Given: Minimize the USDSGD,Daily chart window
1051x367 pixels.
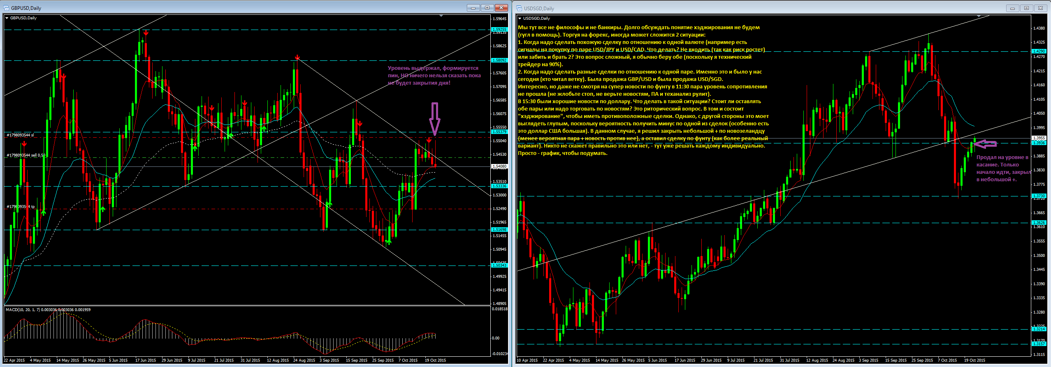Looking at the screenshot, I should tap(1012, 8).
